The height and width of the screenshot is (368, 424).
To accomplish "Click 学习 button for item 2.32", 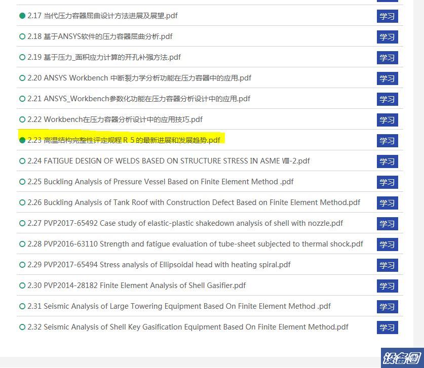I will (387, 328).
